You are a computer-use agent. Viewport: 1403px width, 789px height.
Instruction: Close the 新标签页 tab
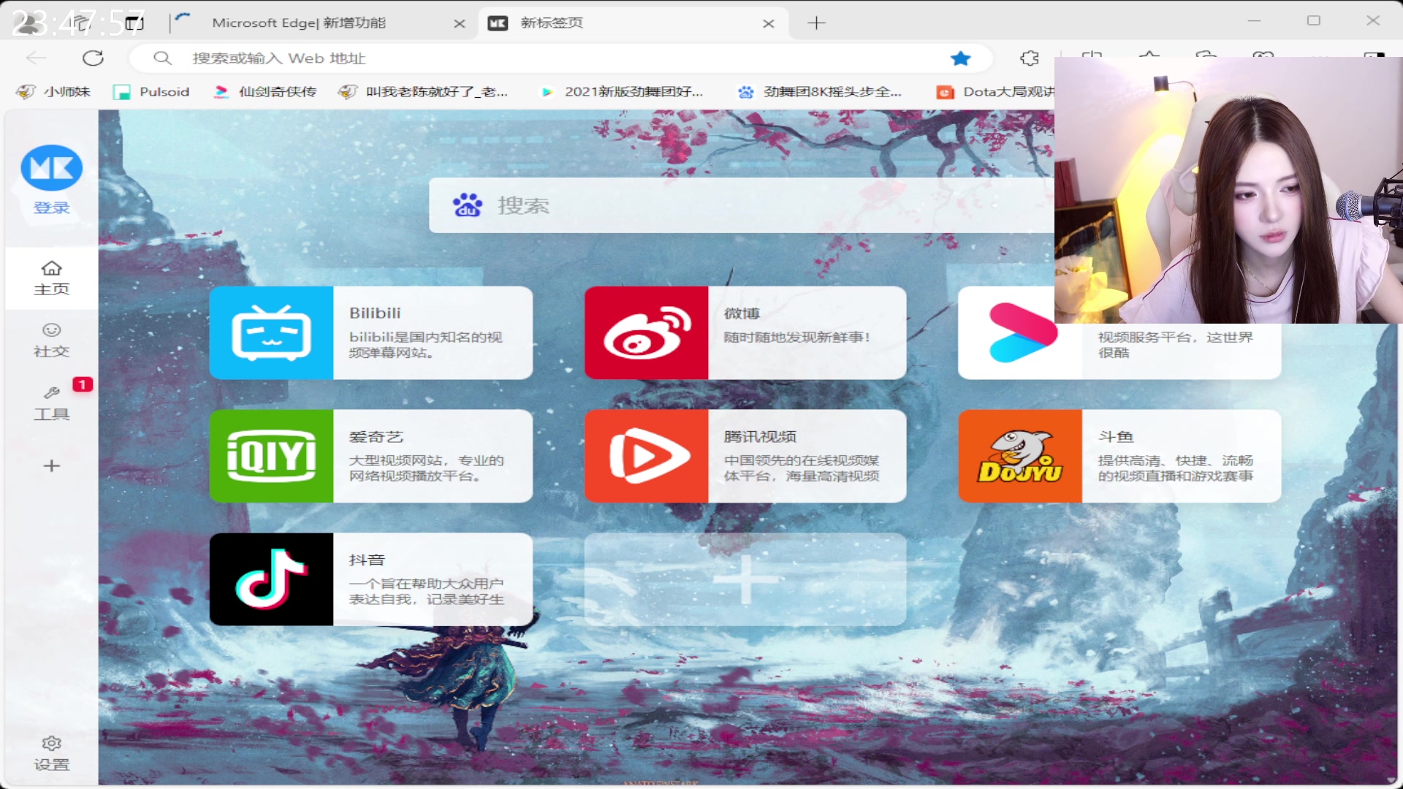(x=769, y=23)
